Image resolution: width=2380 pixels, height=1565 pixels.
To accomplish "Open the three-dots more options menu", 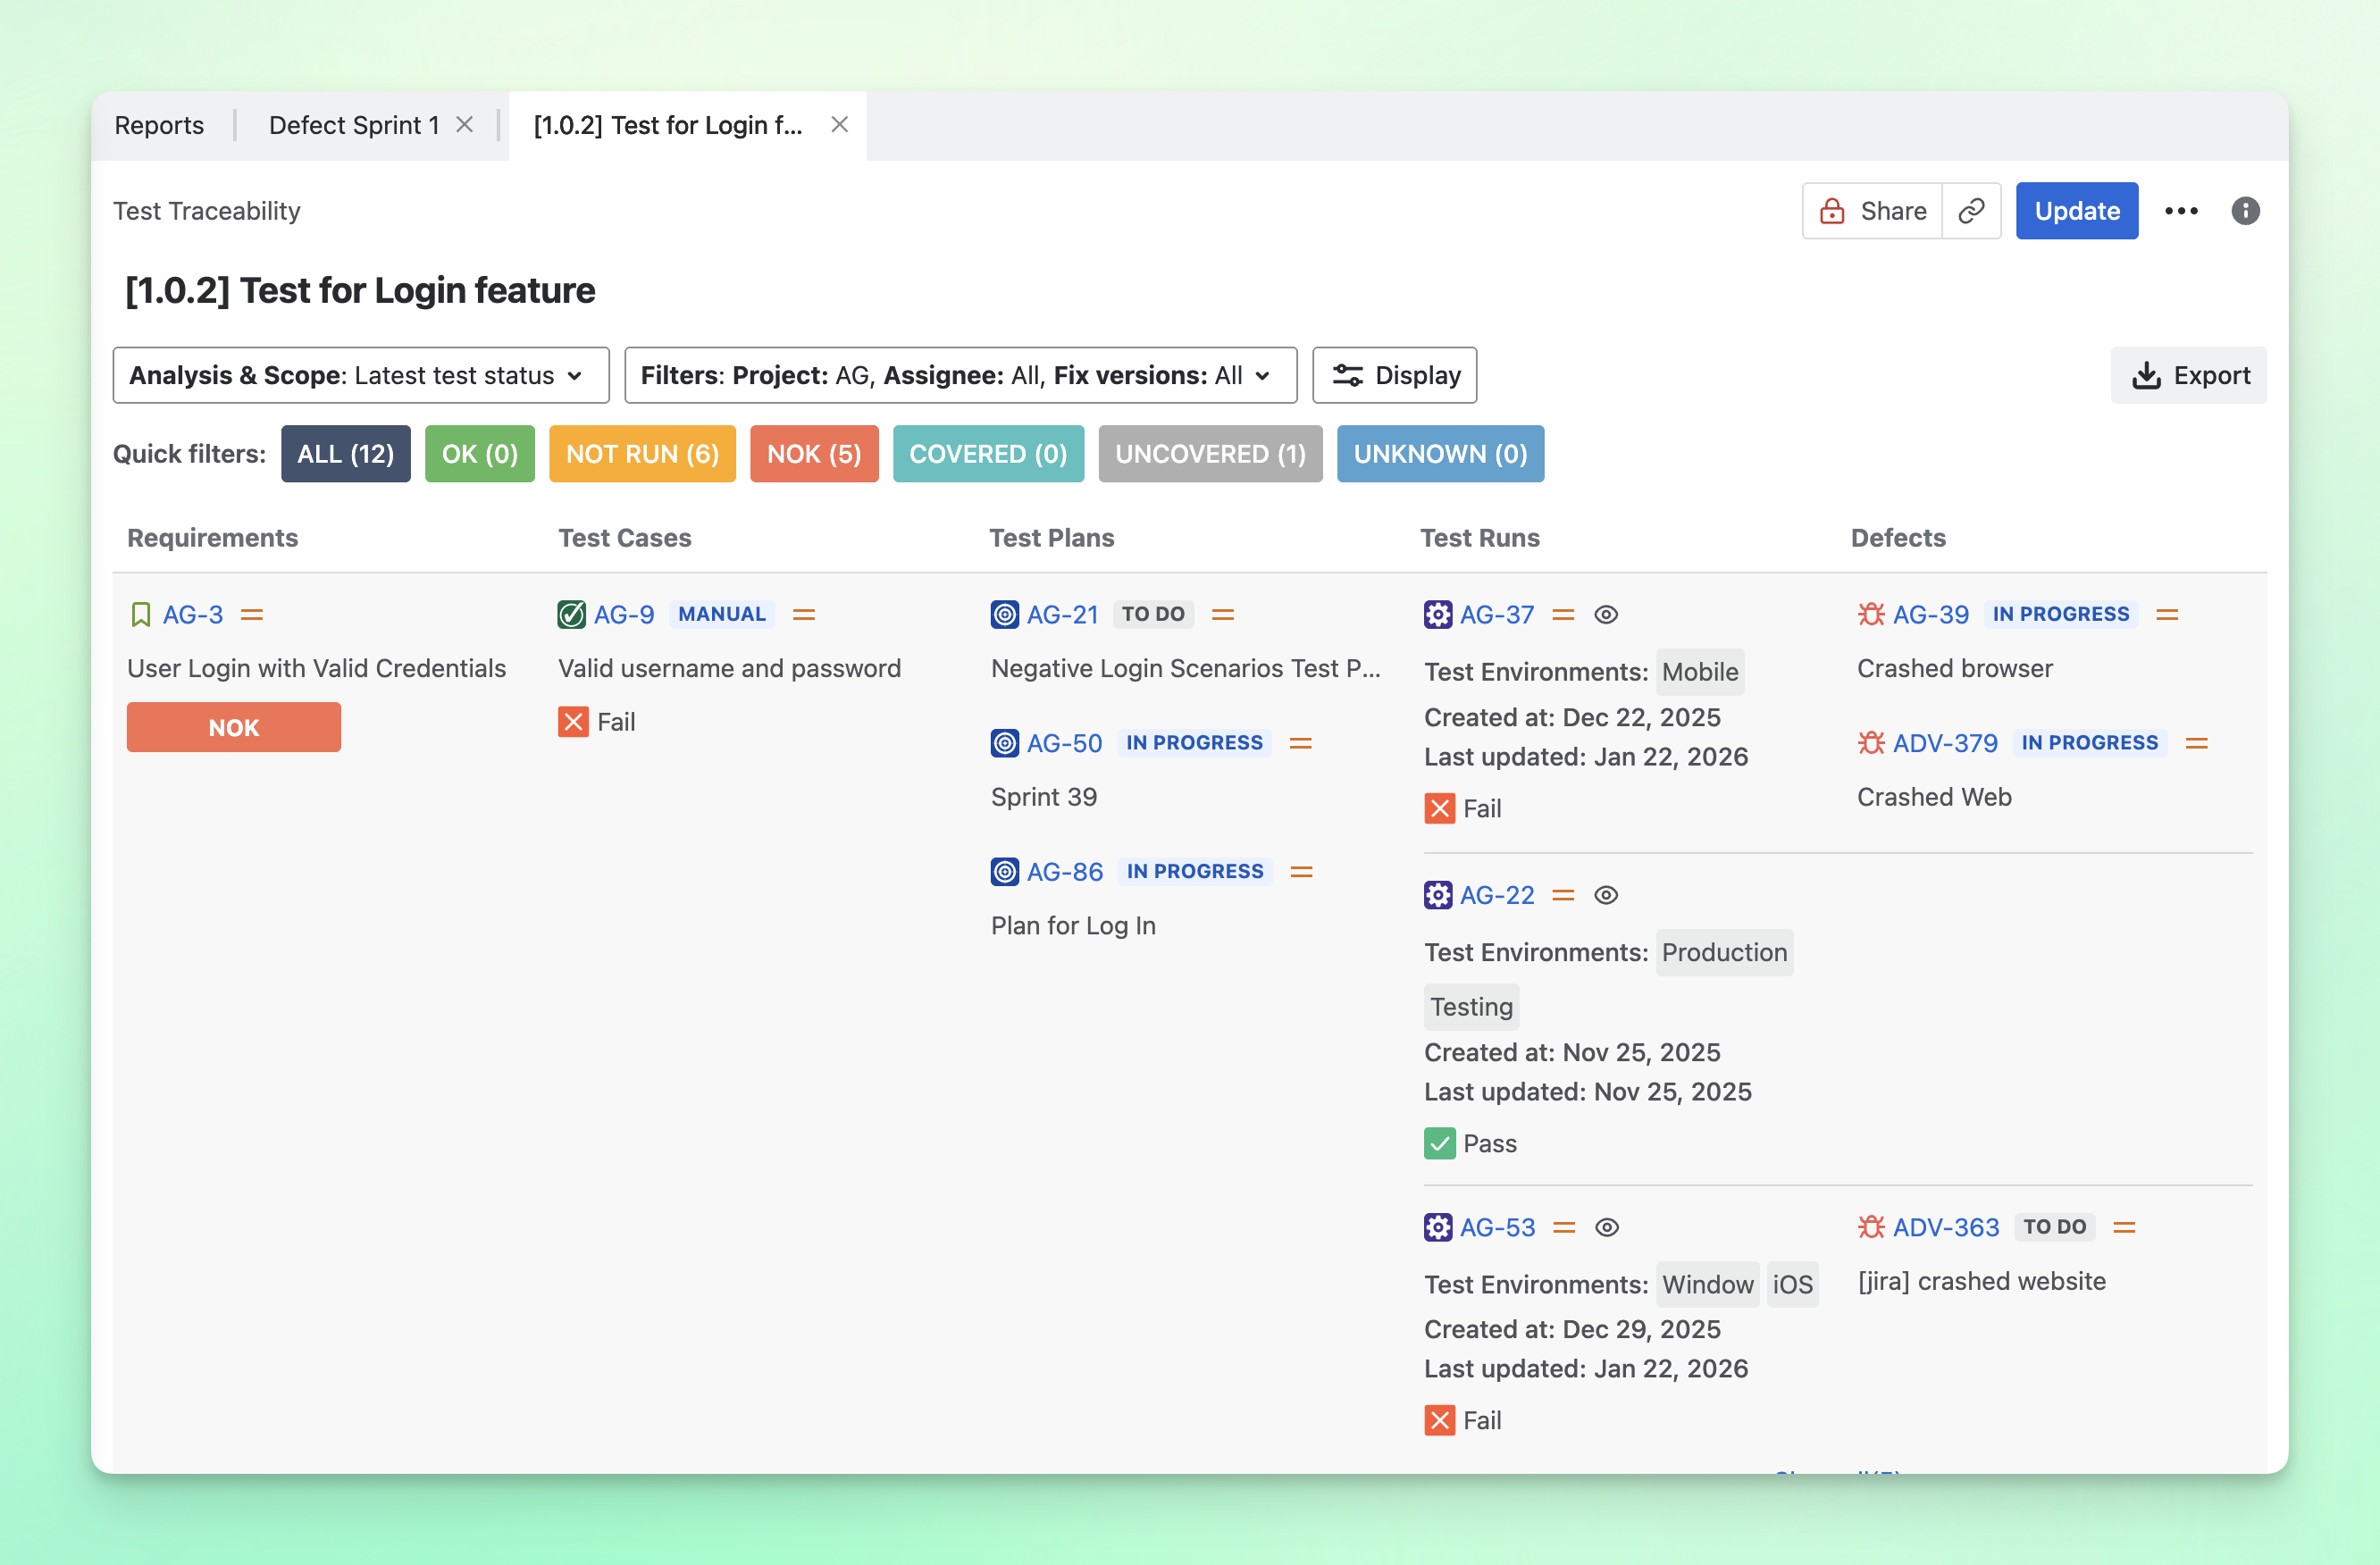I will click(x=2181, y=211).
